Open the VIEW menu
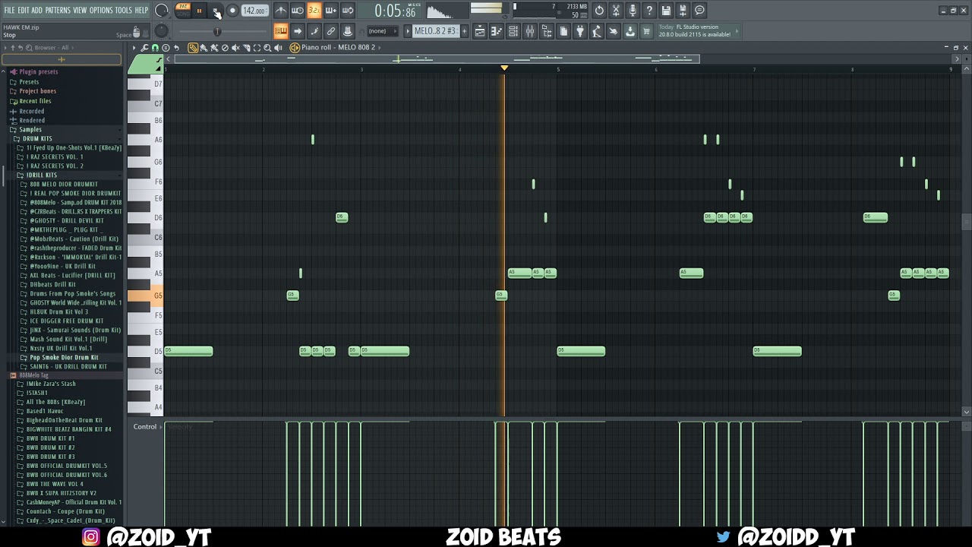The image size is (972, 547). pos(80,10)
